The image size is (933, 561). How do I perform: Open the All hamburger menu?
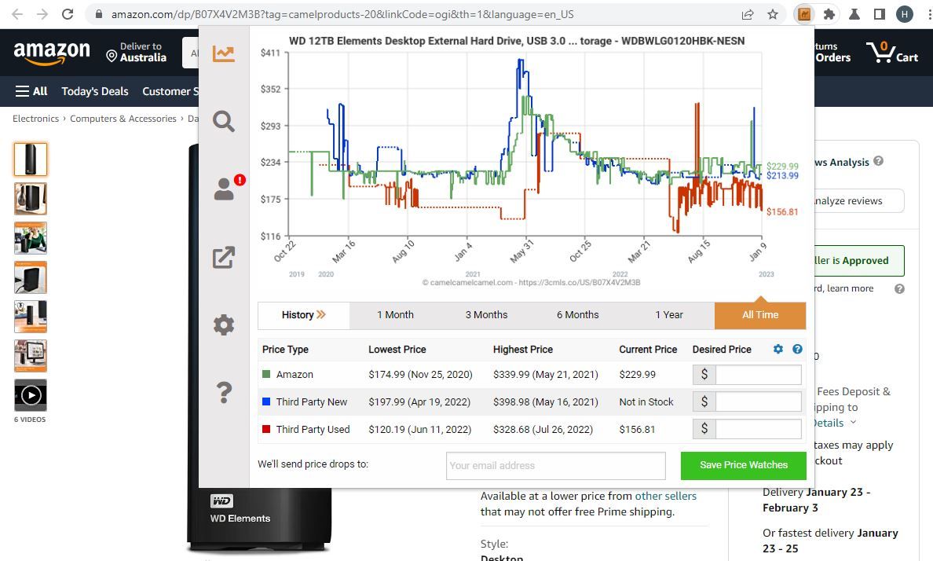click(x=31, y=91)
